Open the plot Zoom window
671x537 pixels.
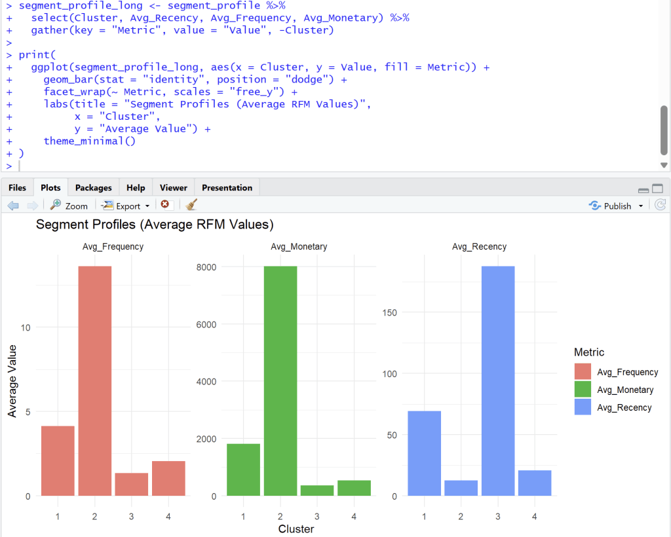(69, 206)
